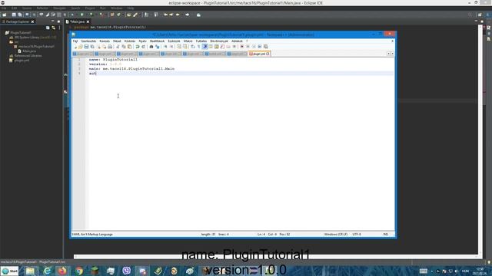Open the Kódolás menu in Notepad++
Image resolution: width=492 pixels, height=276 pixels.
(x=130, y=41)
